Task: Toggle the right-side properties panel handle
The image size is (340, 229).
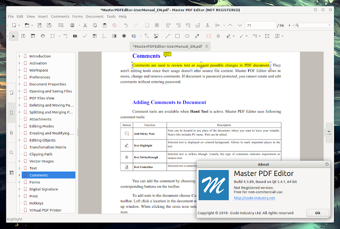Action: click(329, 133)
